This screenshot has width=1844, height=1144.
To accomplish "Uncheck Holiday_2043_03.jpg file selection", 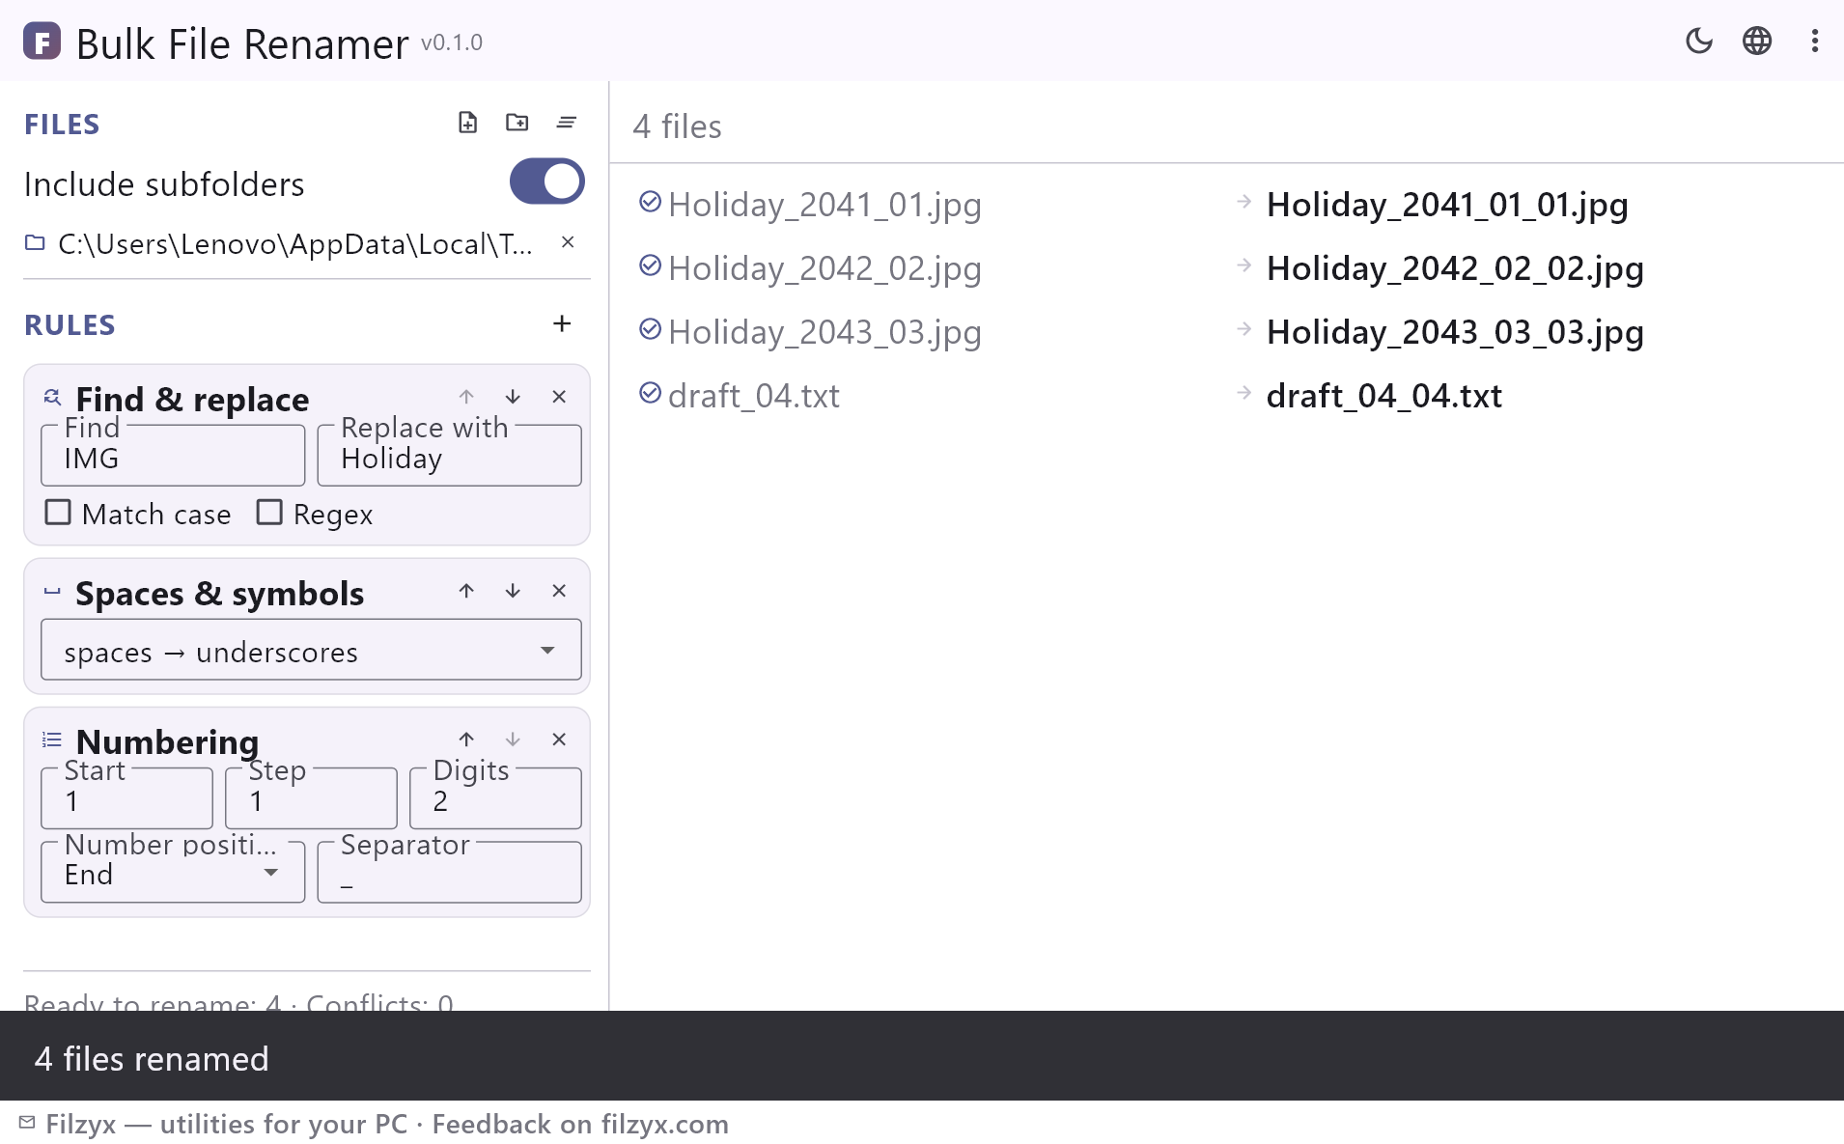I will tap(650, 329).
